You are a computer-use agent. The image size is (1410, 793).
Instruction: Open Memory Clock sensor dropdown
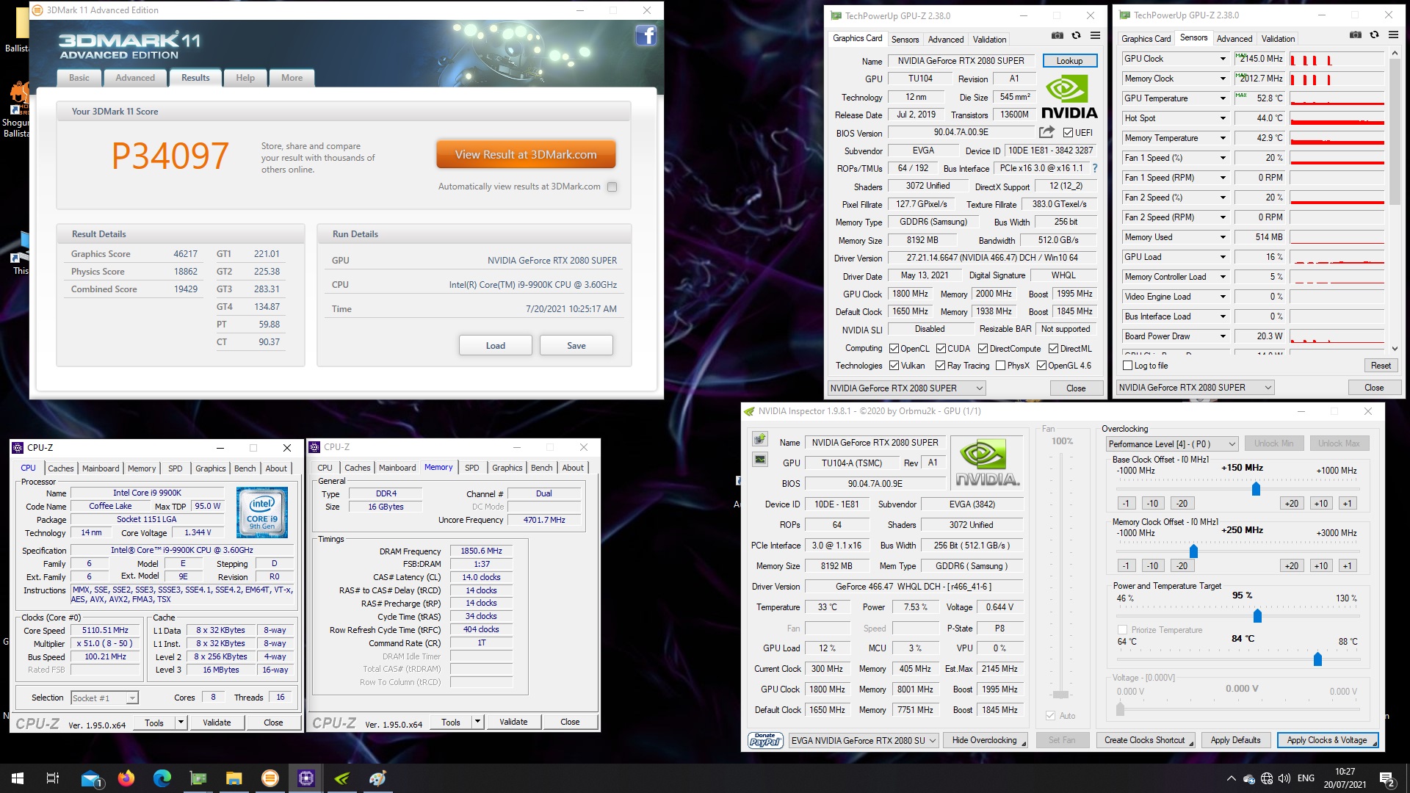pos(1223,79)
